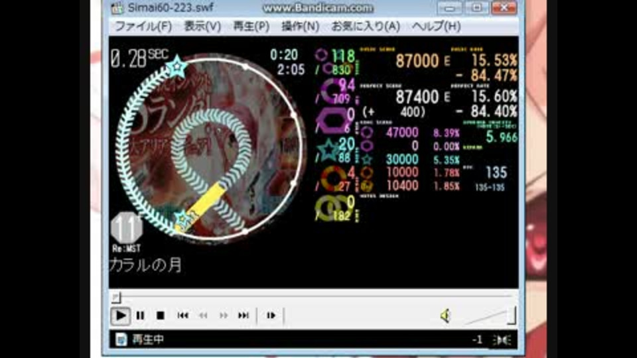This screenshot has width=637, height=358.
Task: Close the Simai60-223.swf window
Action: coord(504,8)
